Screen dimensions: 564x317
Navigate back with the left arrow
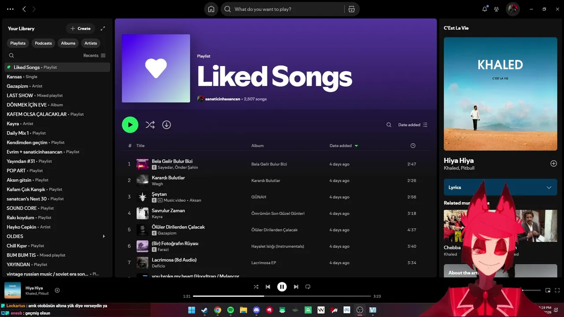(24, 9)
